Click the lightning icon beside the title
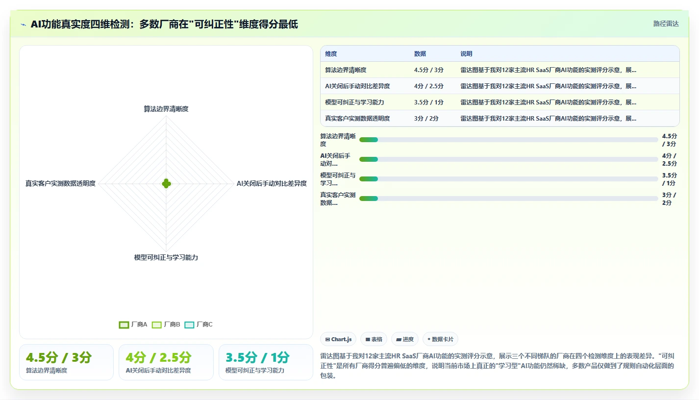 tap(24, 25)
